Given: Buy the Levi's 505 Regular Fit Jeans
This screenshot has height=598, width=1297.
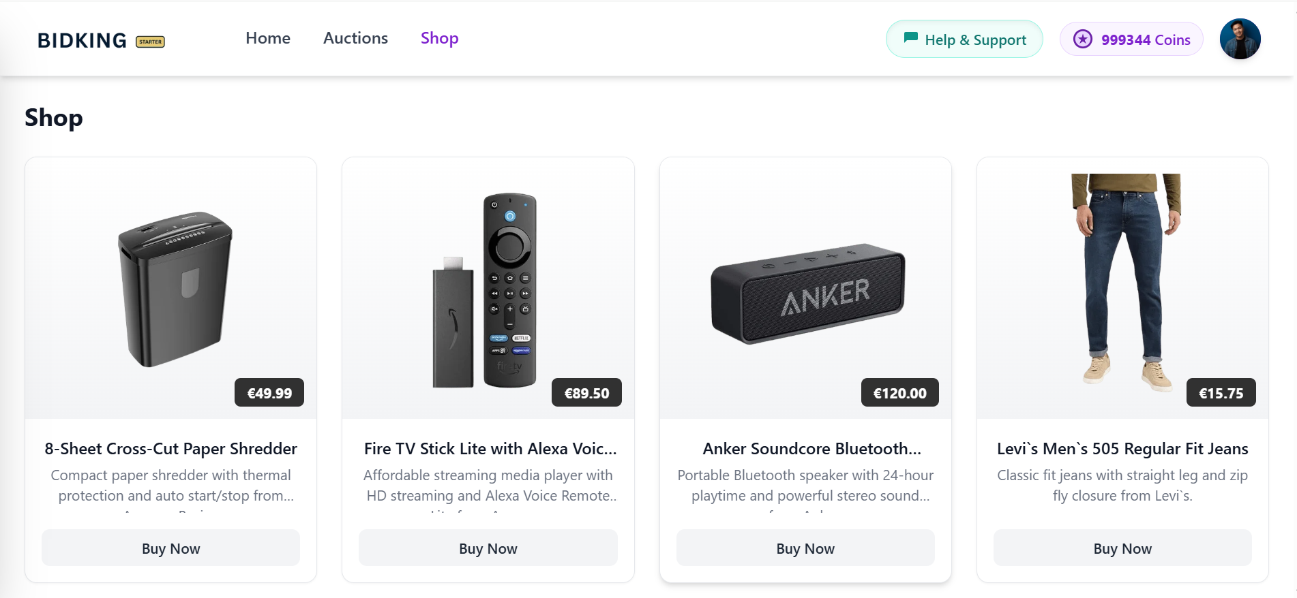Looking at the screenshot, I should tap(1122, 548).
